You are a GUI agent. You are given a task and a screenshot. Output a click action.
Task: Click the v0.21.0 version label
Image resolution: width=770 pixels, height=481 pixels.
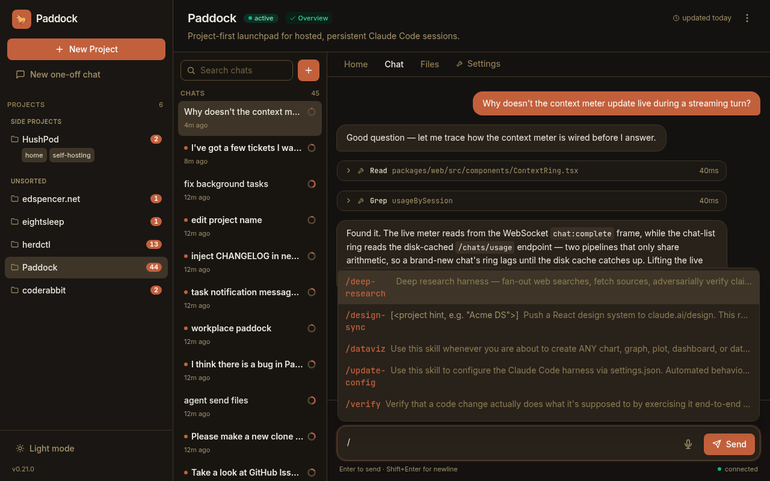23,469
